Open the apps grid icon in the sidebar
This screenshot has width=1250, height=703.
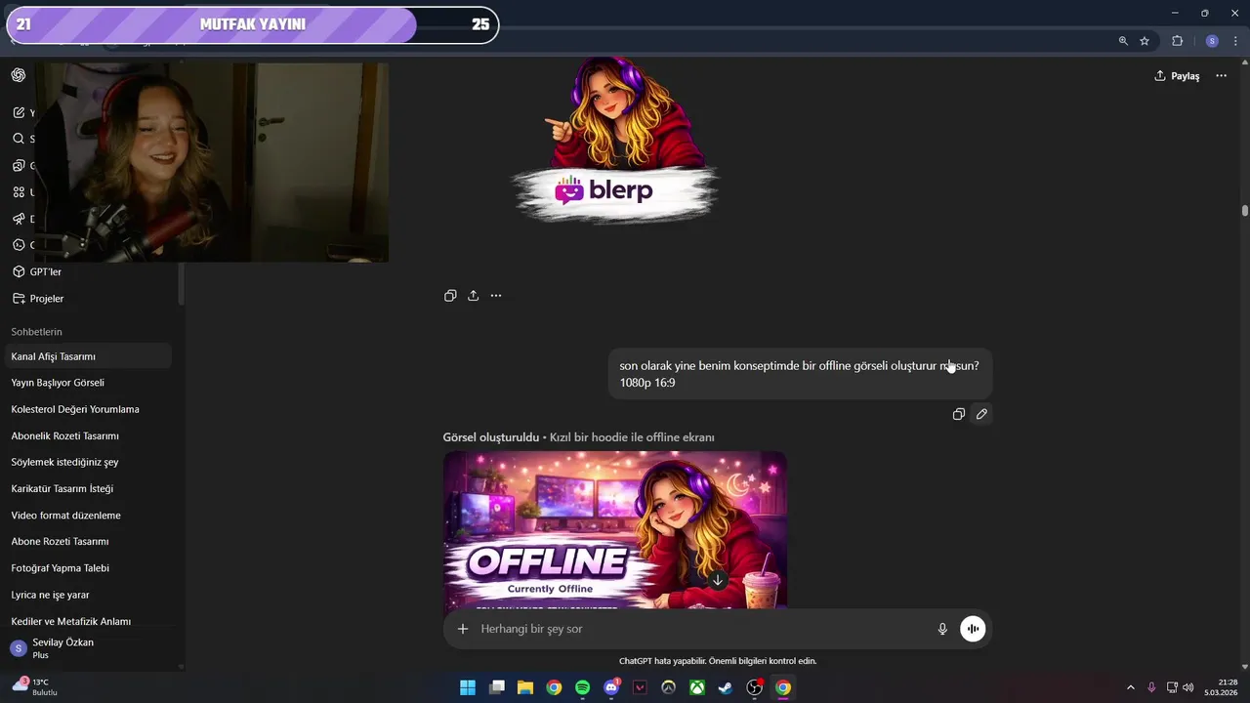coord(19,192)
